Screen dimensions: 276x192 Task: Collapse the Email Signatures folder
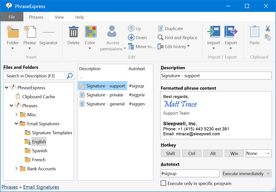tap(16, 123)
